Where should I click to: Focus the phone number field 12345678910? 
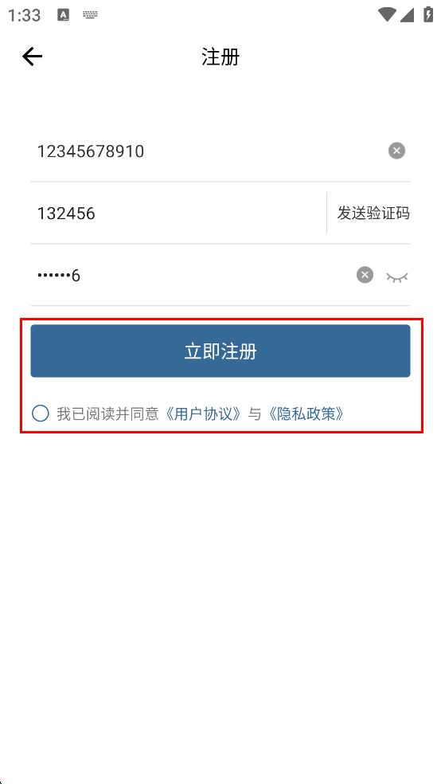[210, 151]
